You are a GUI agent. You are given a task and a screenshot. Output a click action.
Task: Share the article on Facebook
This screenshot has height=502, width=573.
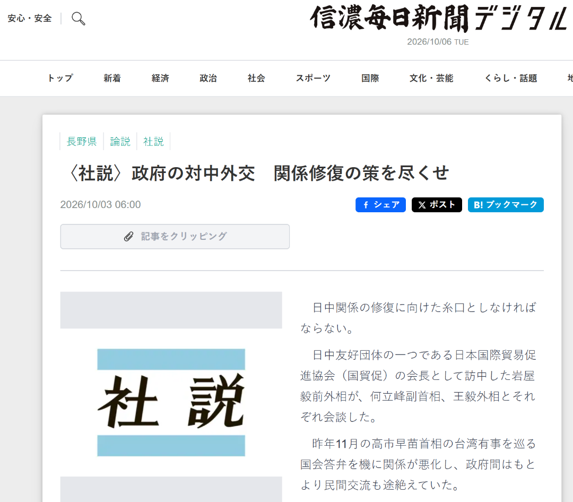[380, 205]
